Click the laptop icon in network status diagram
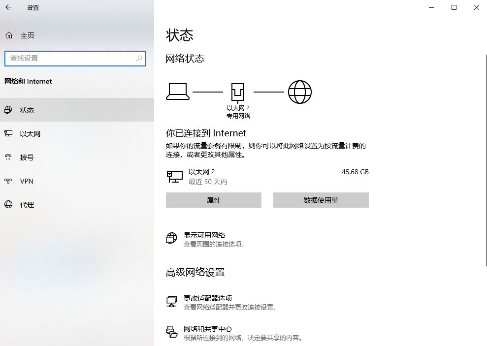Viewport: 487px width, 346px height. tap(178, 92)
